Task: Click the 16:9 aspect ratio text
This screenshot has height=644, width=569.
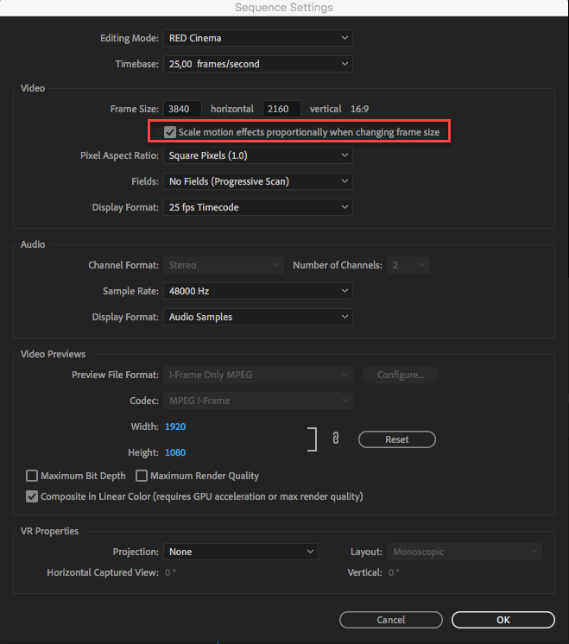Action: coord(359,109)
